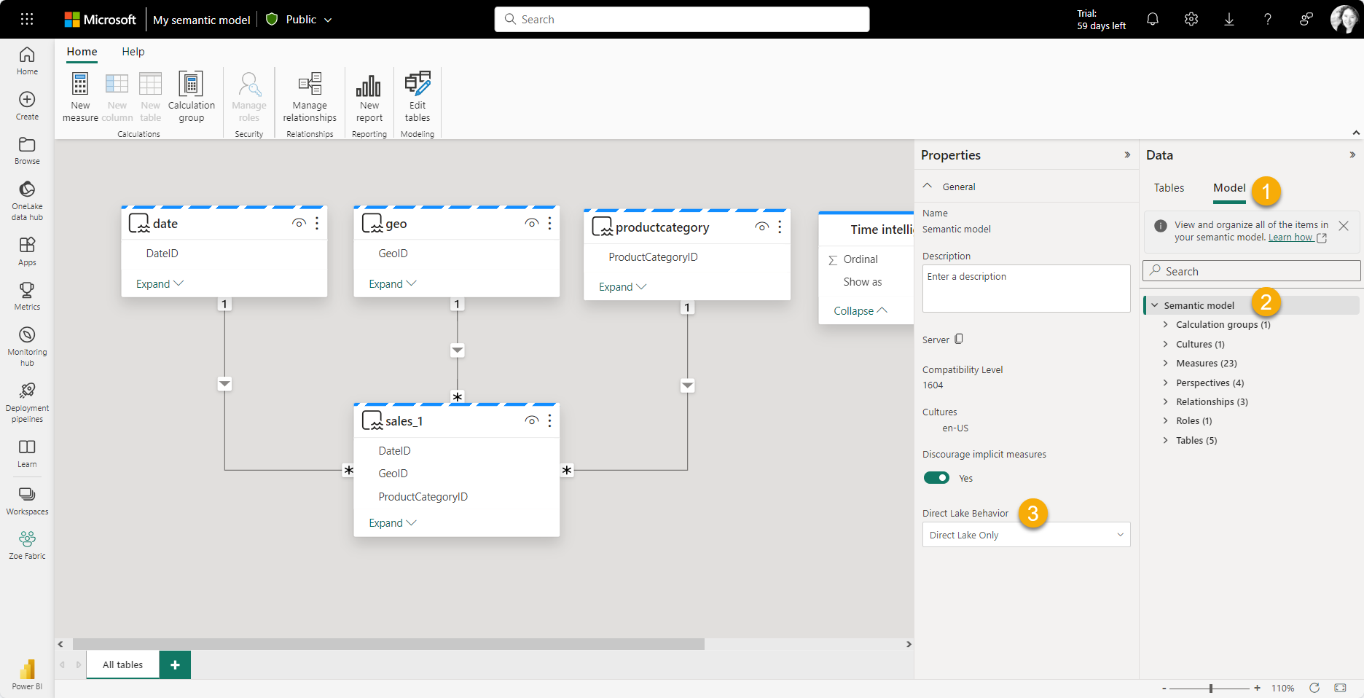
Task: Expand Tables (5) node
Action: pos(1165,440)
